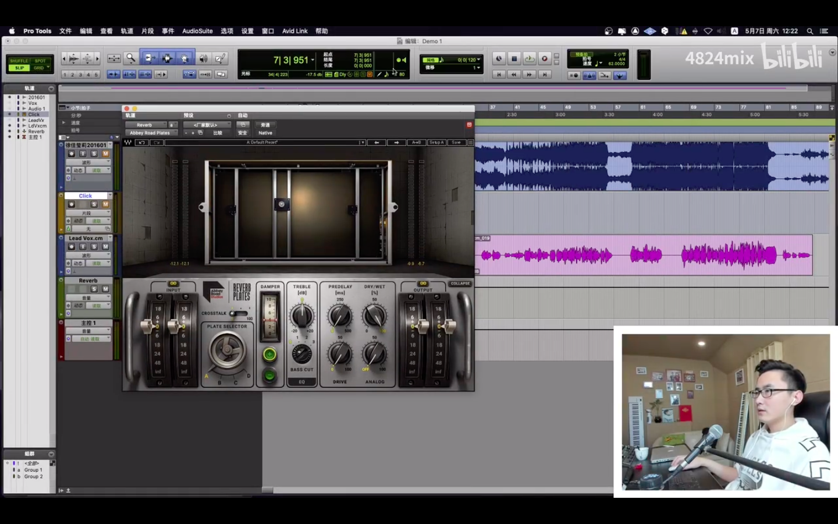This screenshot has height=524, width=838.
Task: Open the 窗口 menu
Action: click(x=268, y=31)
